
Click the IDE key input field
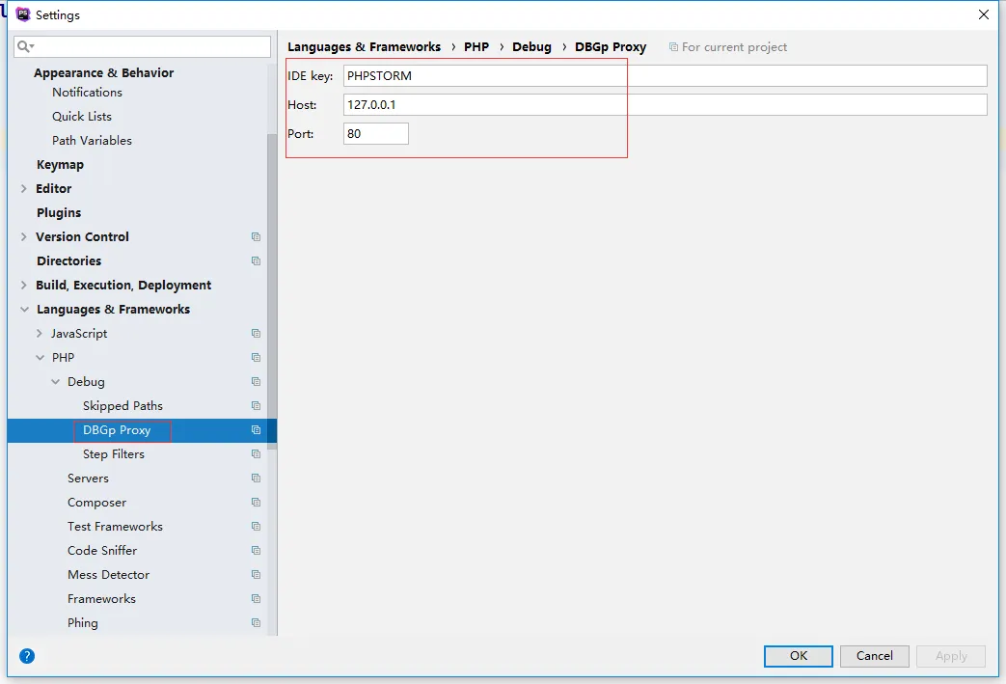pyautogui.click(x=665, y=76)
